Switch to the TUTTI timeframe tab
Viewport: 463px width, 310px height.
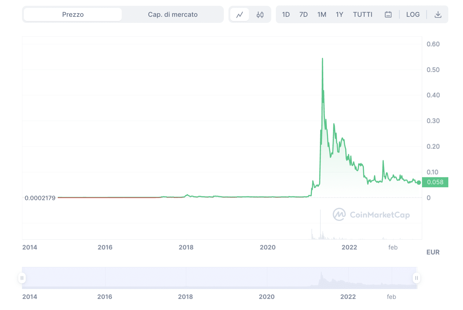pyautogui.click(x=362, y=14)
